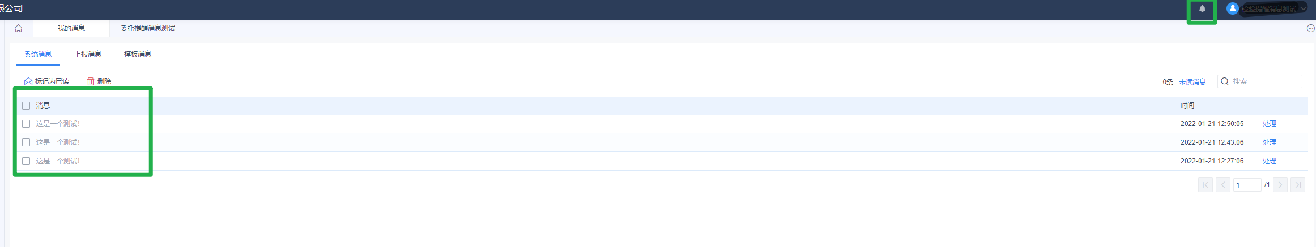Go to the next page
Image resolution: width=1316 pixels, height=247 pixels.
pos(1280,185)
